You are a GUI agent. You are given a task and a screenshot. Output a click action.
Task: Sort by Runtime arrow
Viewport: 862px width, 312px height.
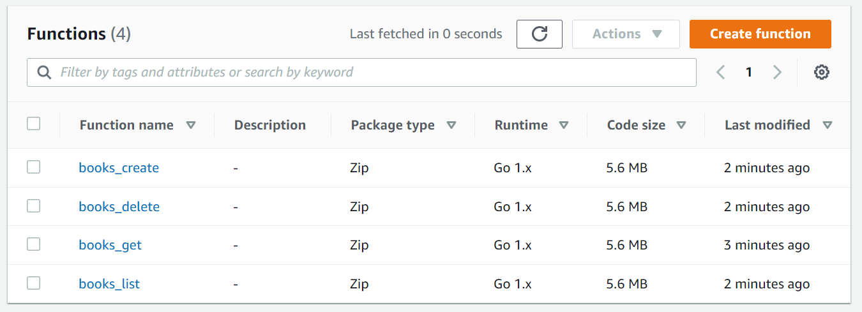(564, 126)
